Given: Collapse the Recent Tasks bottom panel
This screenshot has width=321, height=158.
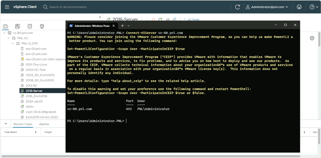Looking at the screenshot, I should point(6,124).
